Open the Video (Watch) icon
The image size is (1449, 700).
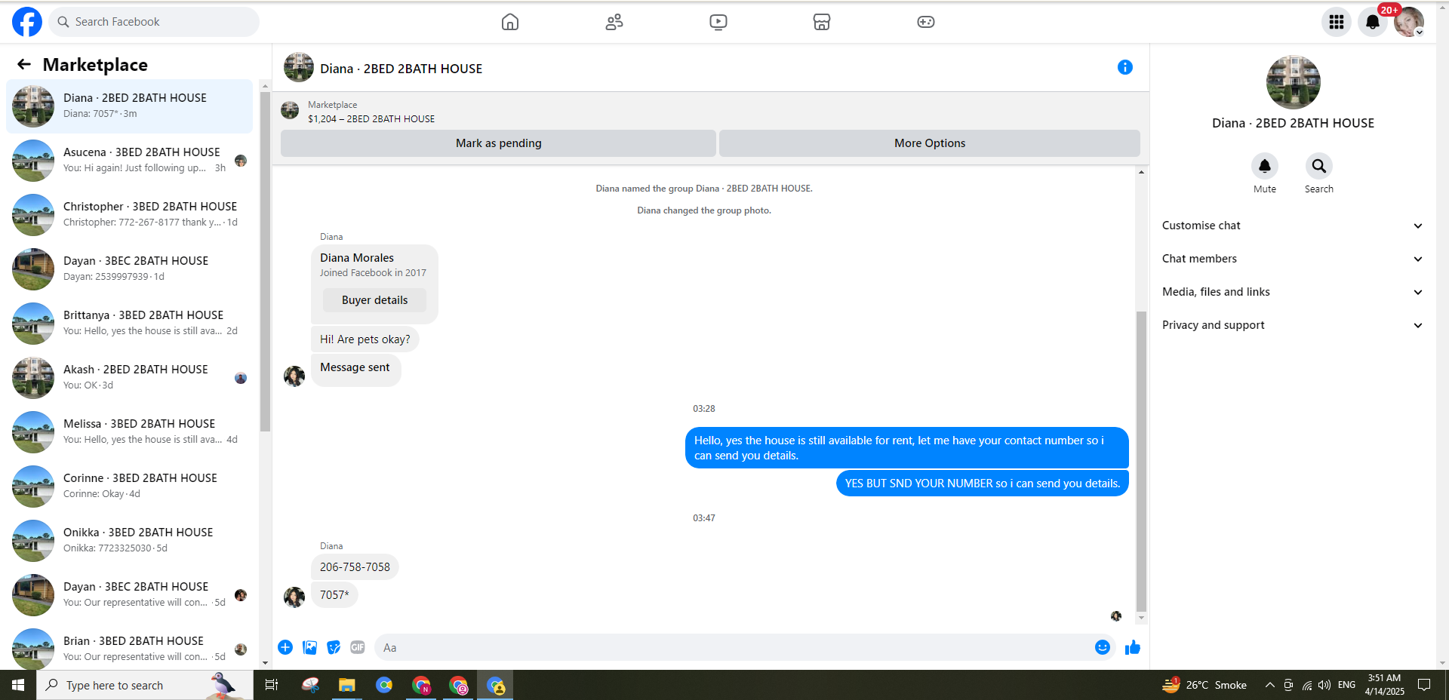click(x=718, y=22)
